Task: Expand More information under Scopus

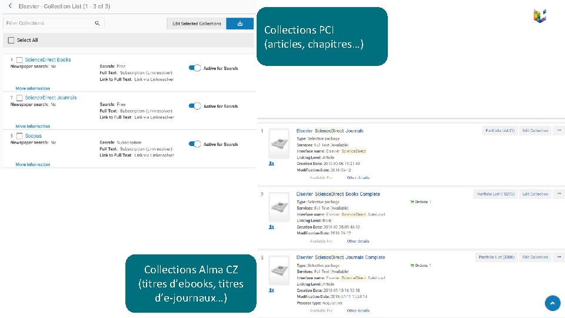Action: tap(33, 164)
